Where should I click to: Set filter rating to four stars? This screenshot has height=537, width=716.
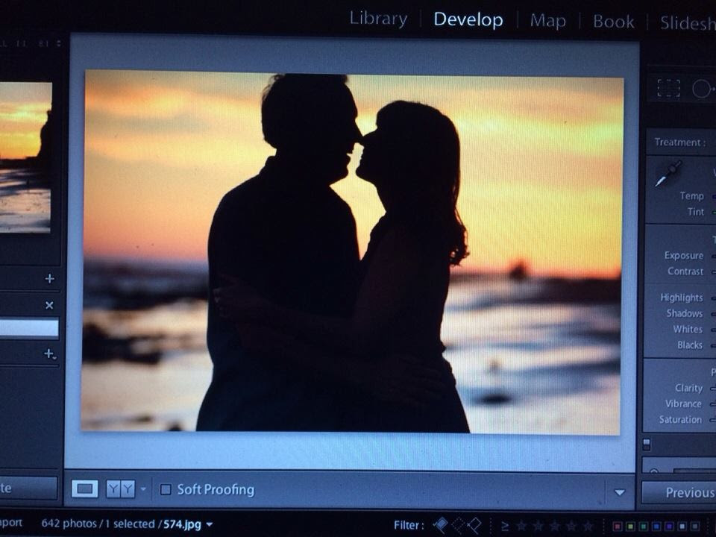tap(571, 526)
